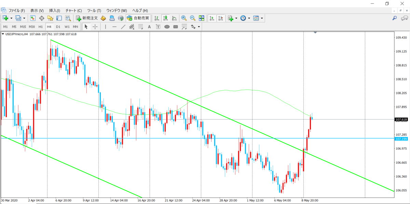410x204 pixels.
Task: Launch the Strategy Tester icon
Action: pos(68,18)
